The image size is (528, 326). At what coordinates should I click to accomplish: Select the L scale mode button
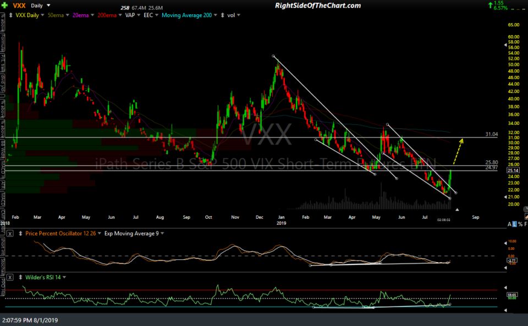click(x=514, y=224)
